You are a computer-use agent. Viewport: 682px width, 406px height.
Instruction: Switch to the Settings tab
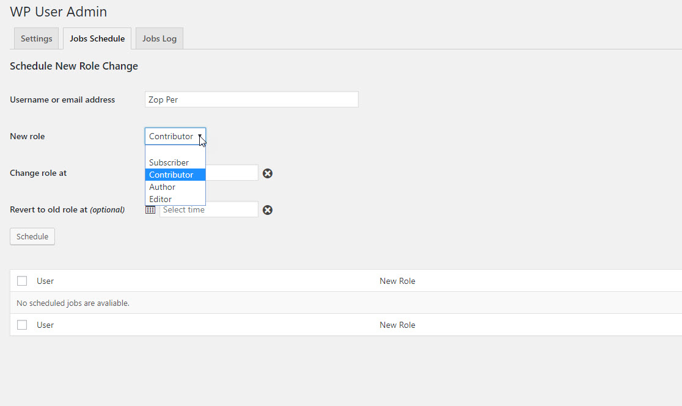tap(37, 38)
